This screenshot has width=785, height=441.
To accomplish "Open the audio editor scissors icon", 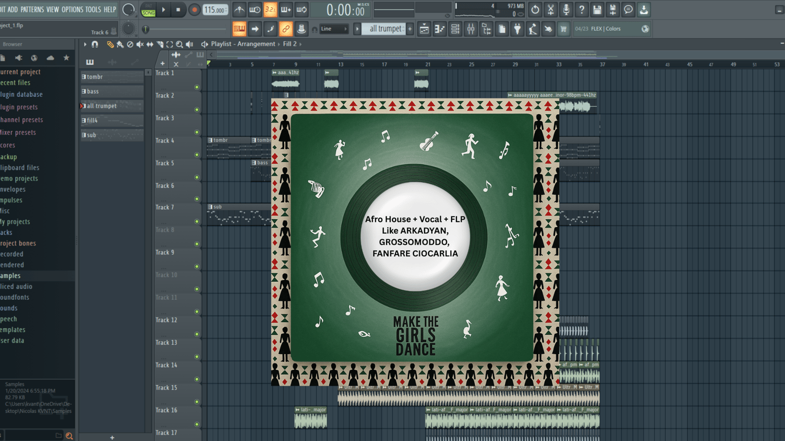I will coord(551,9).
